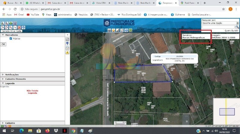Open Chrome profile avatar
Screen dimensions: 240x134
pos(230,9)
